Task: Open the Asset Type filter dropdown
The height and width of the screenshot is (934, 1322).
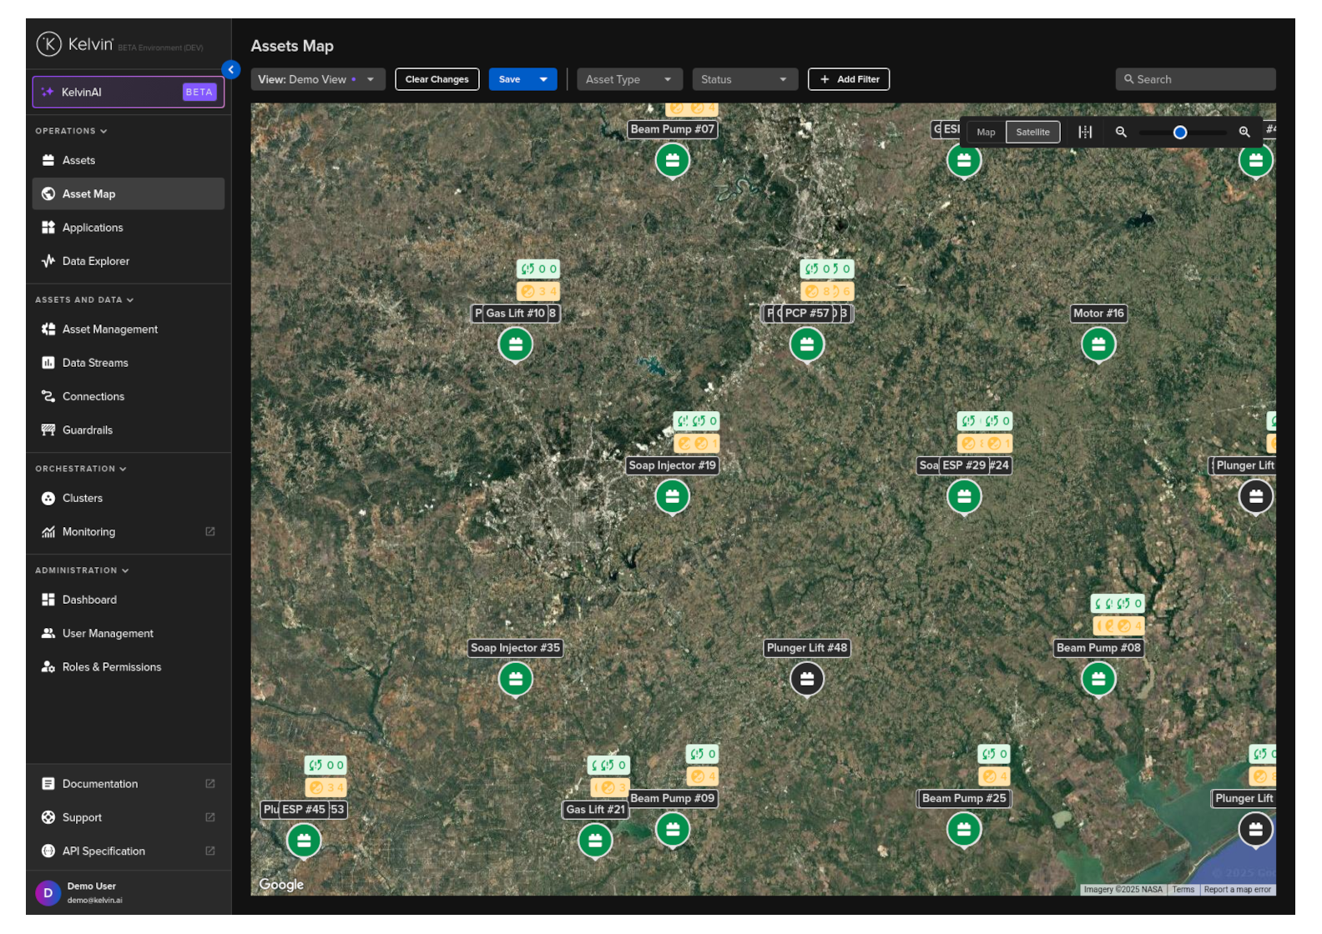Action: tap(629, 79)
